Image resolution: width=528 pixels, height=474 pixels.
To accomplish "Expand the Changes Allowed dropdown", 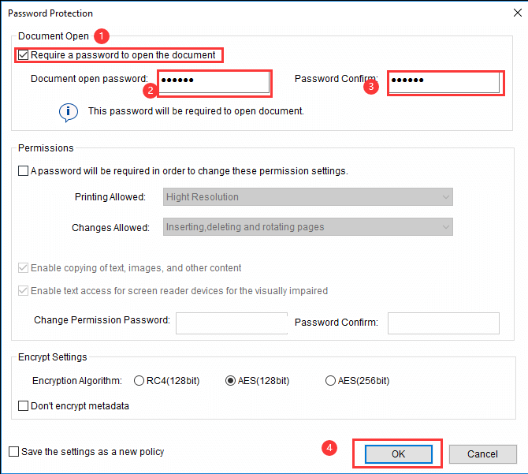I will coord(308,226).
